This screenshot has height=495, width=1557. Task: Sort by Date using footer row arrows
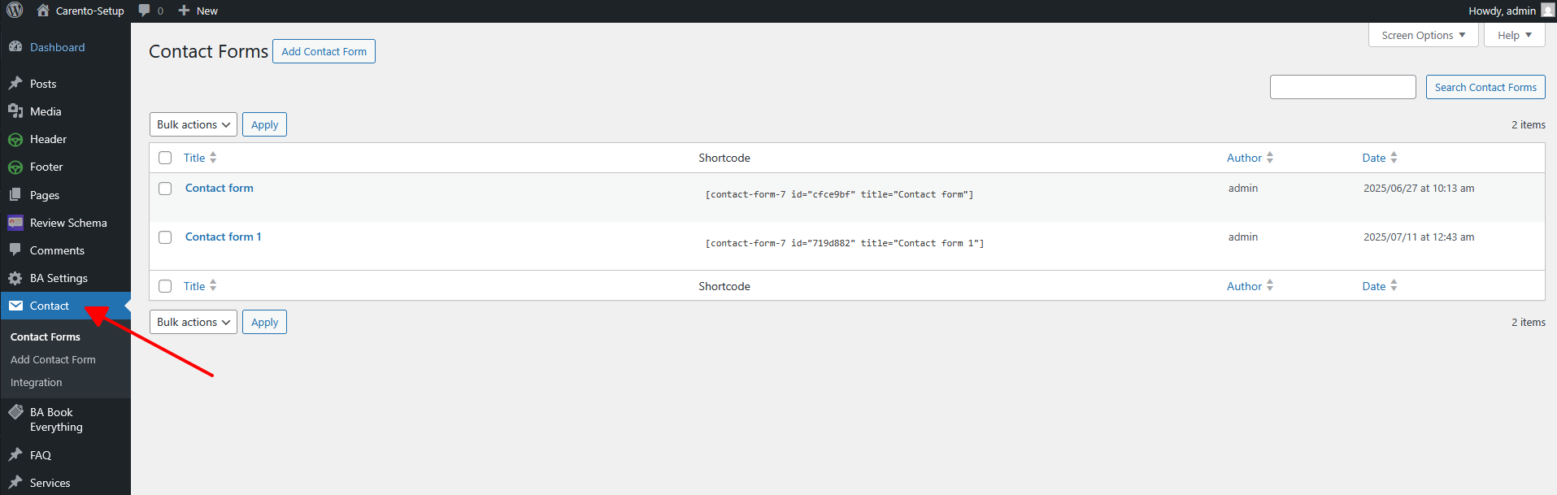click(1394, 286)
